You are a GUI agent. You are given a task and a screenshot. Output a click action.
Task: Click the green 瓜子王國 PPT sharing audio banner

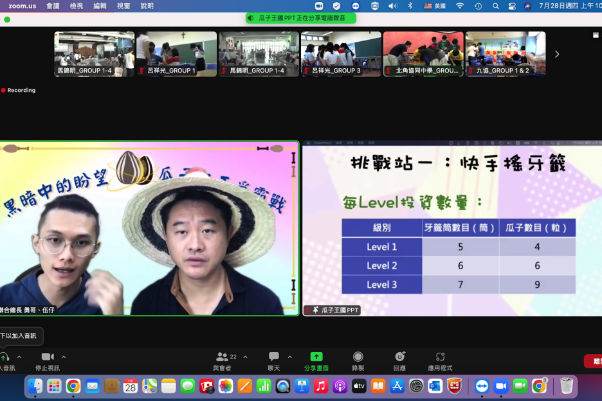[300, 18]
